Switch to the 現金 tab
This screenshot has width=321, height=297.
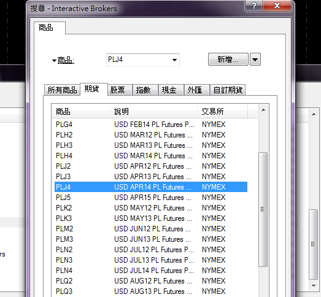coord(171,90)
